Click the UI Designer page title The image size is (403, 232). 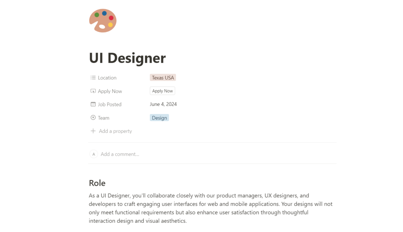(127, 58)
